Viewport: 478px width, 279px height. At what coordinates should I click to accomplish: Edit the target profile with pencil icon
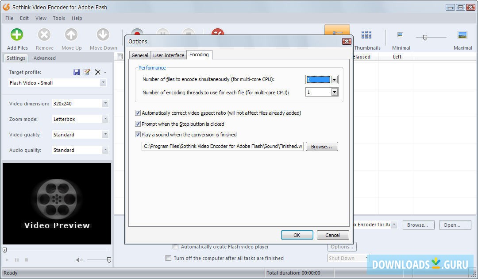87,72
